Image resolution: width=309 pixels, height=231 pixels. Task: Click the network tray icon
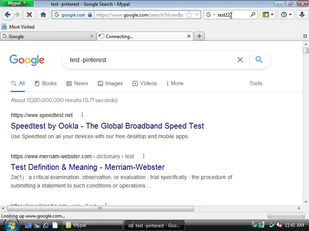[x=272, y=225]
